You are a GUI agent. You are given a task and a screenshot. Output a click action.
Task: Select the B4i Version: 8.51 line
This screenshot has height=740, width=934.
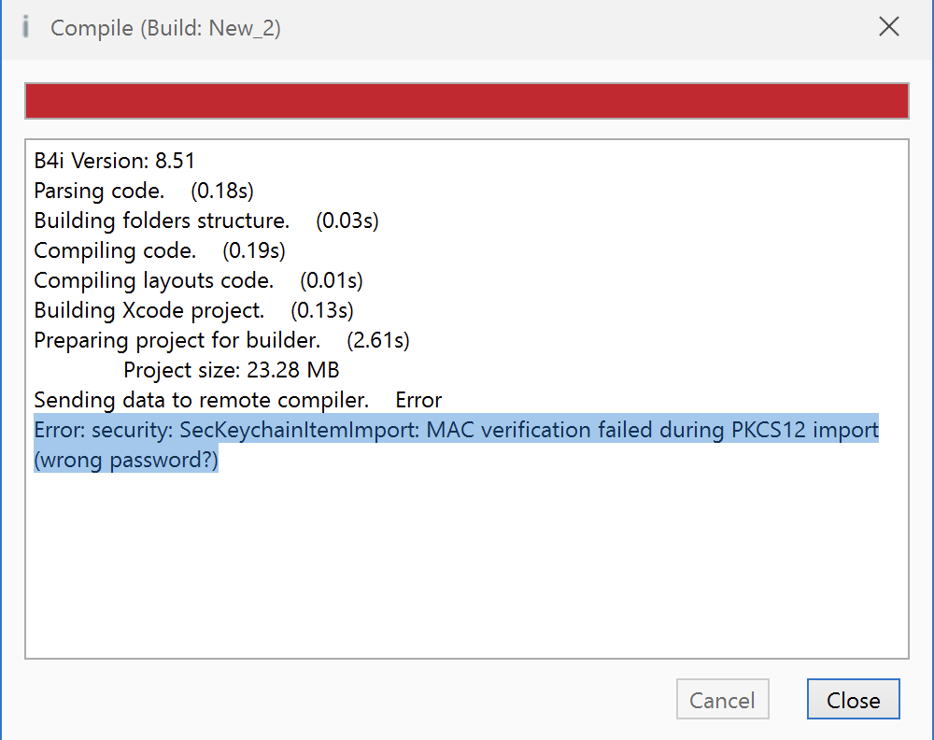point(114,162)
